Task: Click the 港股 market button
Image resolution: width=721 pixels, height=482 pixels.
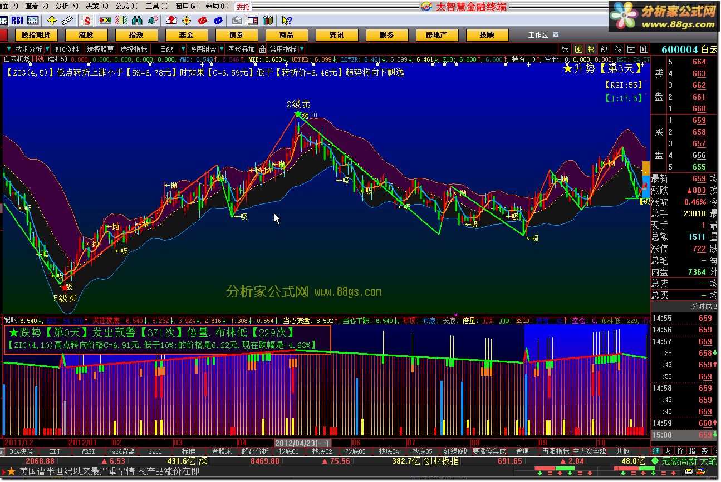Action: (86, 35)
